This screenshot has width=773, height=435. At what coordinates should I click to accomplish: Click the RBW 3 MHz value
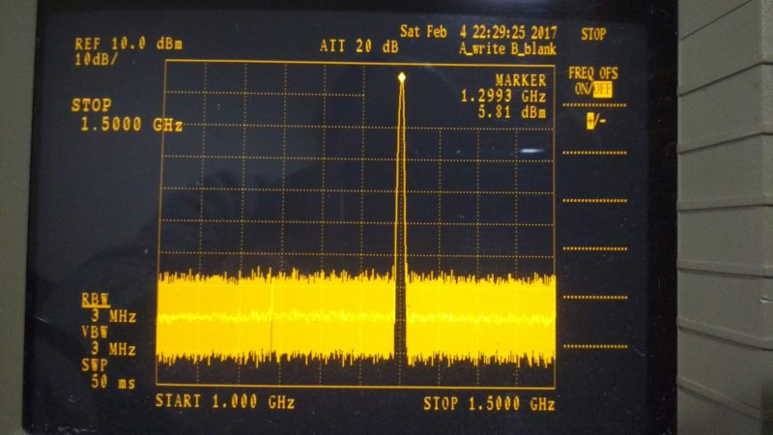114,317
